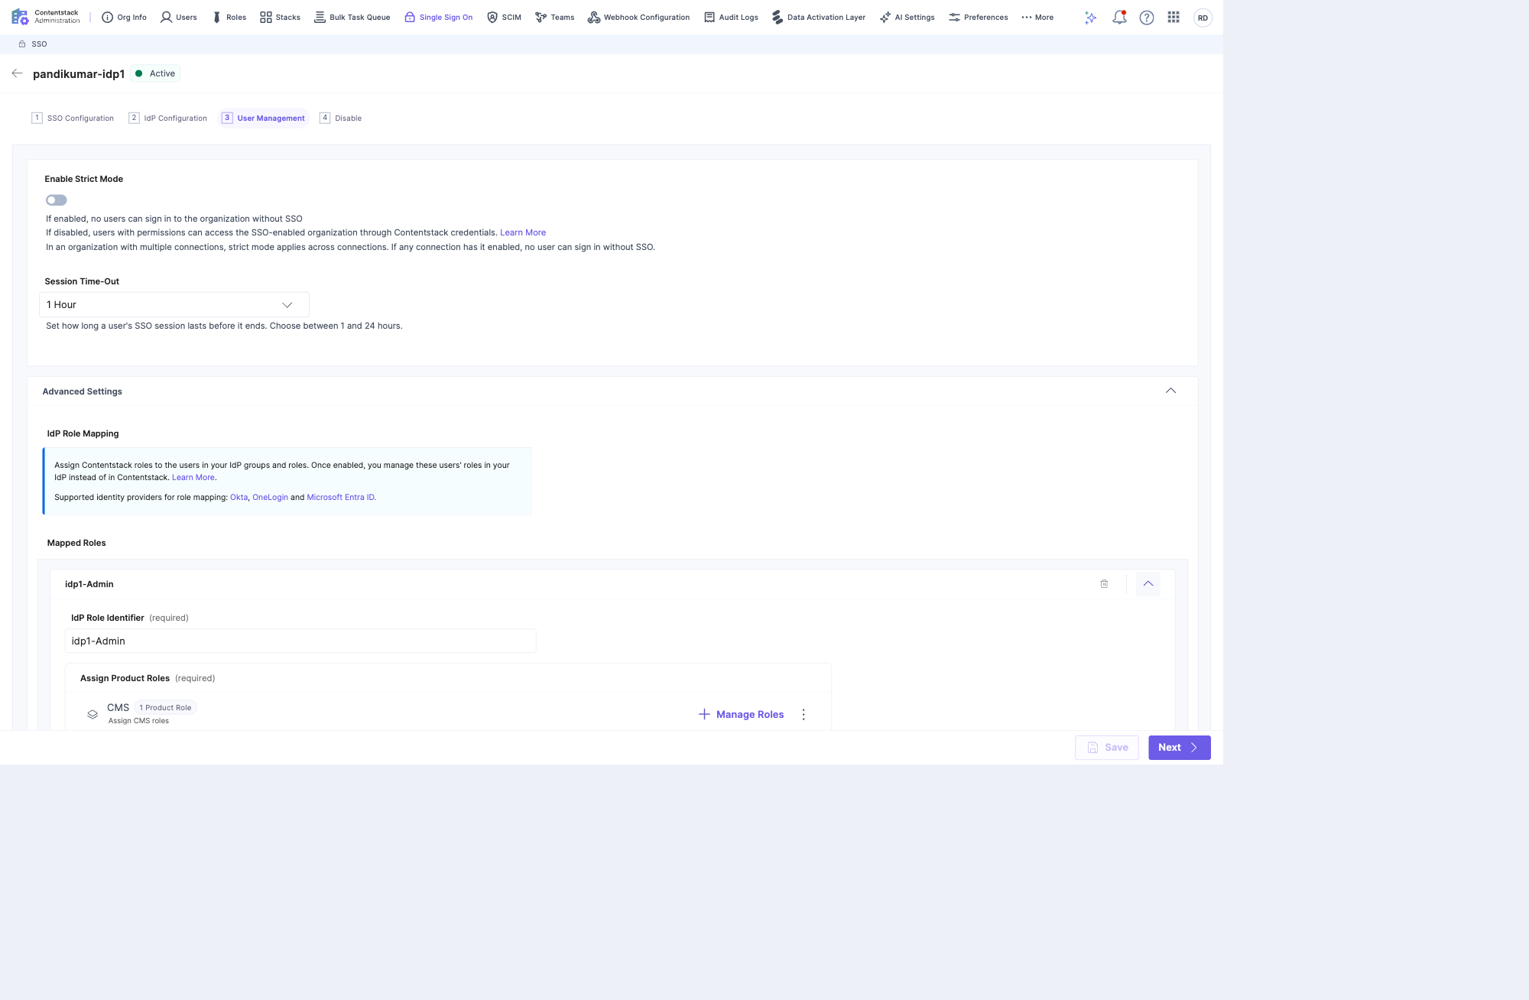Go to Roles in the nav bar
1529x1000 pixels.
click(x=229, y=18)
